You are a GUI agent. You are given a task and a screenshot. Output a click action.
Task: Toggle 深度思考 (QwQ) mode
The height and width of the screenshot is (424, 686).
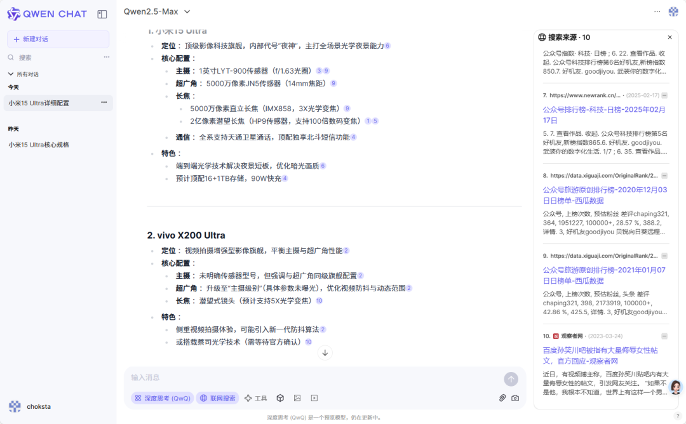point(163,398)
